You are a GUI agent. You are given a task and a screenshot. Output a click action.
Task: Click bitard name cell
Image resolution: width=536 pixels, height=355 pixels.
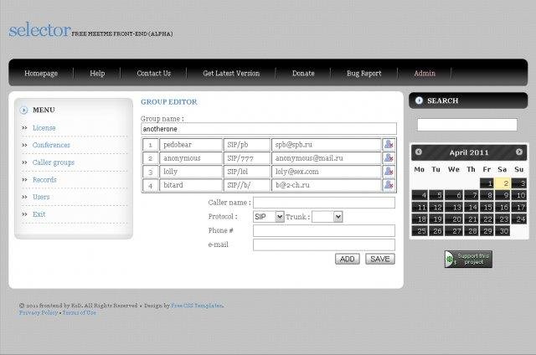point(191,185)
